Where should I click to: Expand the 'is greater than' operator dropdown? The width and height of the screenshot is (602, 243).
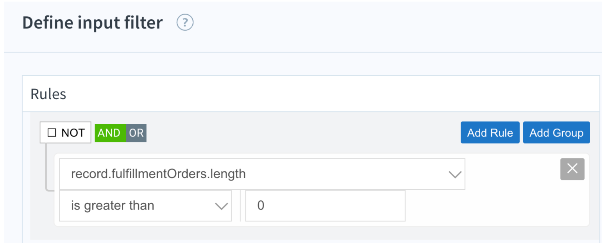point(146,205)
